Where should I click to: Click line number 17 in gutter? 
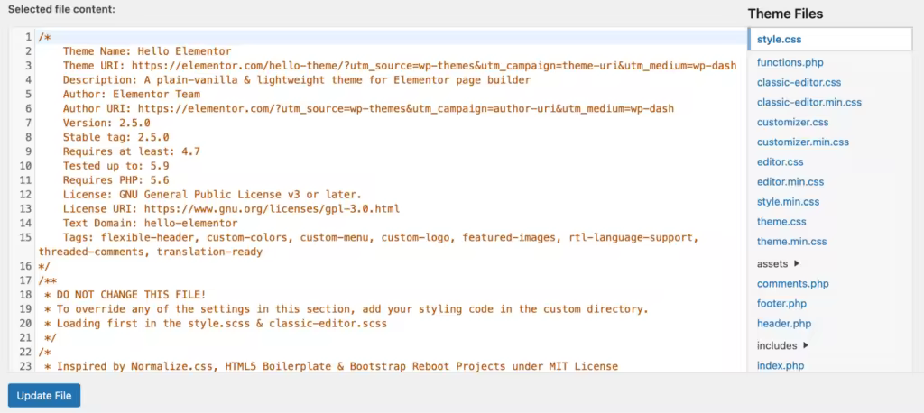click(24, 280)
